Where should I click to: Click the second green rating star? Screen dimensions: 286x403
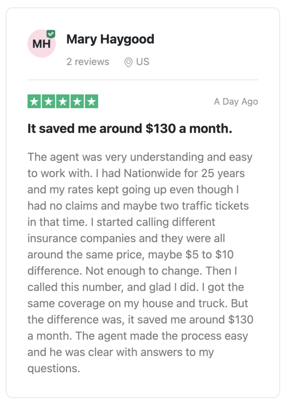[x=48, y=102]
